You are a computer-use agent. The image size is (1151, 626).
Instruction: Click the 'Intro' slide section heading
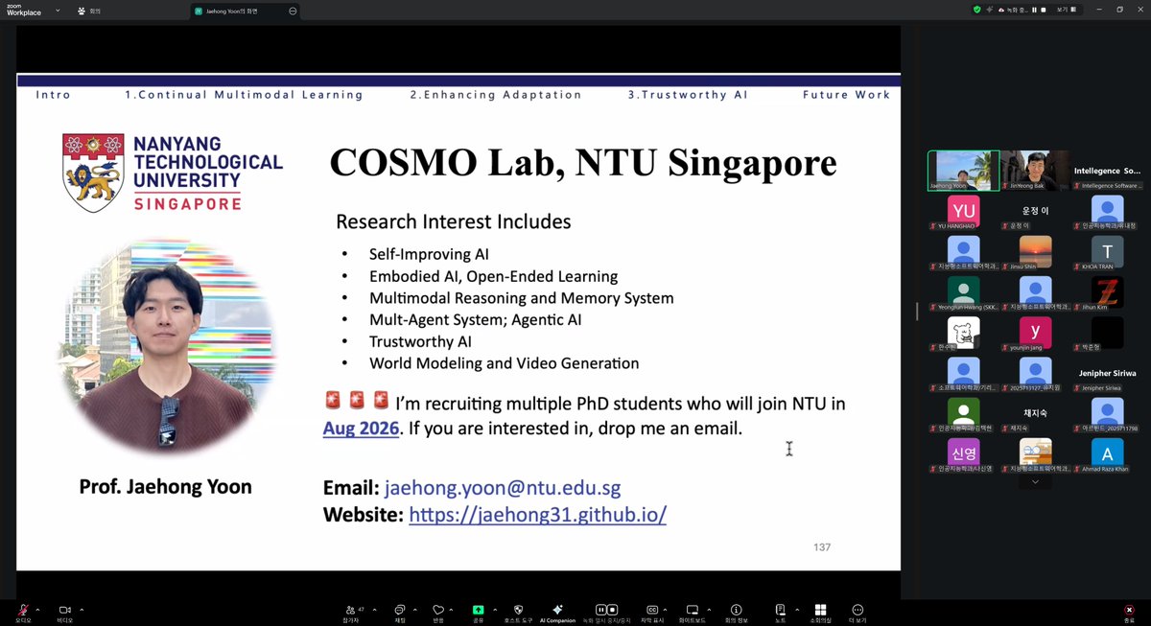click(53, 95)
